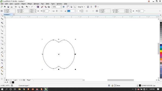Toggle Show grid button
Image resolution: width=162 pixels, height=91 pixels.
[71, 7]
